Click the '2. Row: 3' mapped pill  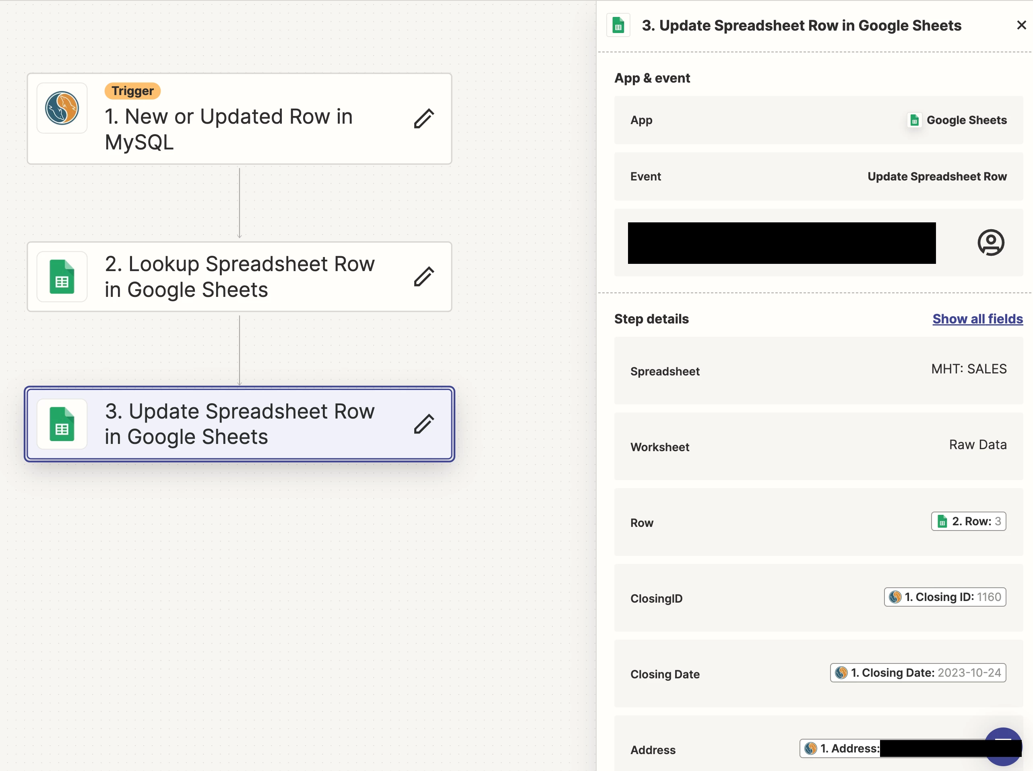(x=968, y=521)
